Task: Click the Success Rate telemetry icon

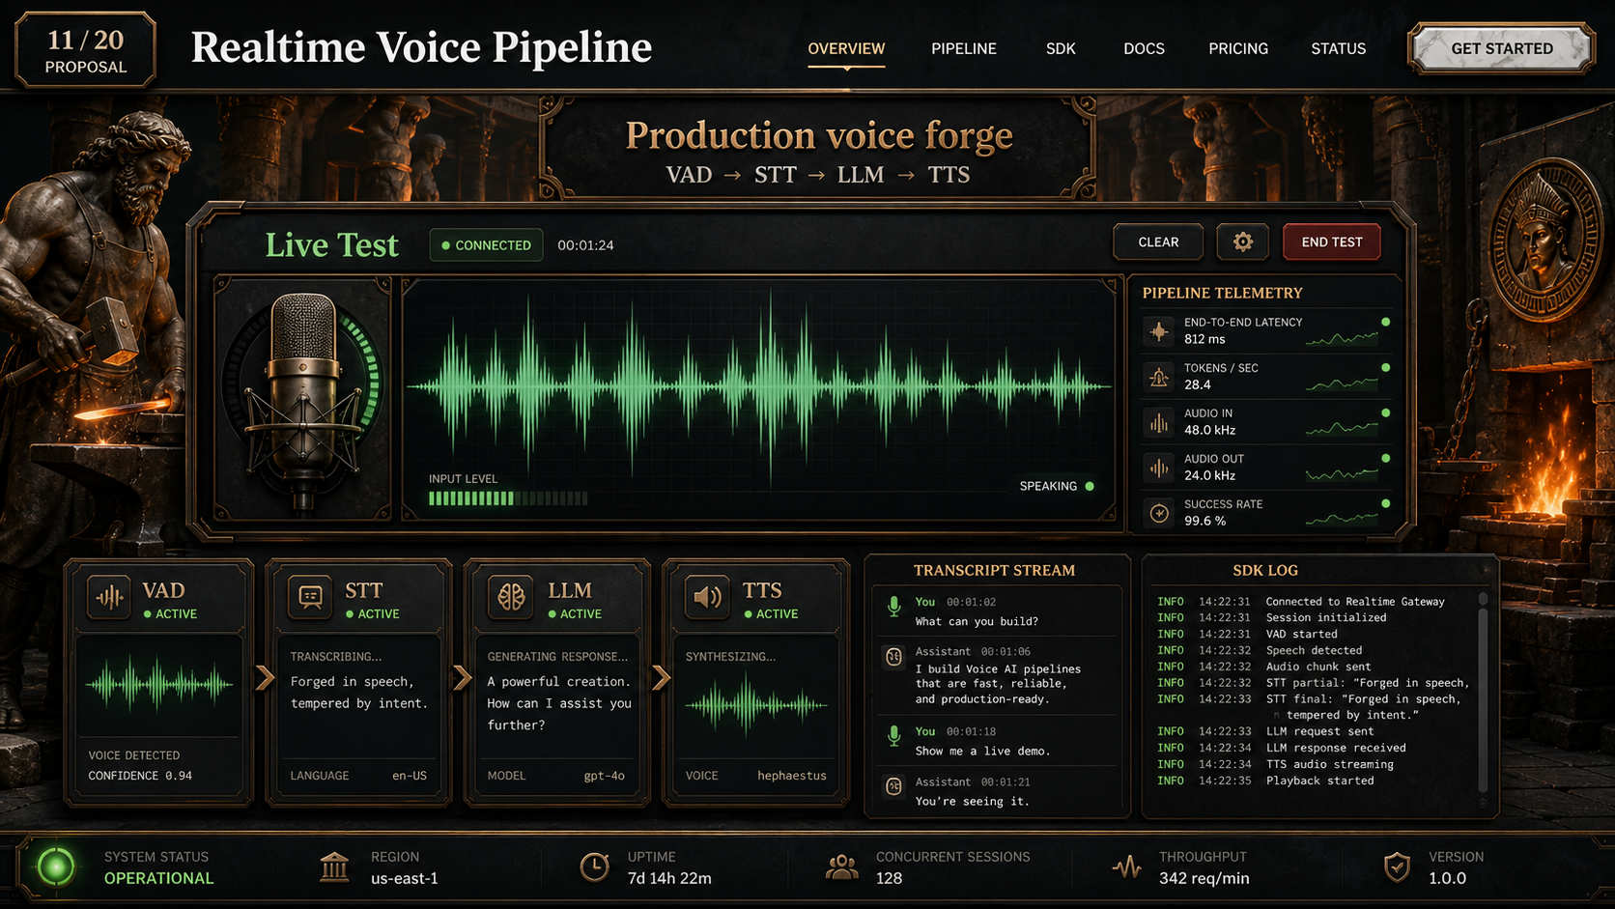Action: pyautogui.click(x=1158, y=513)
